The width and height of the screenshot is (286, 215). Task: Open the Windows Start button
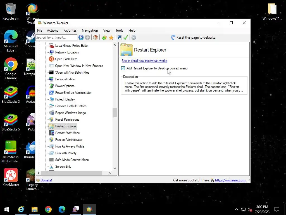click(7, 209)
